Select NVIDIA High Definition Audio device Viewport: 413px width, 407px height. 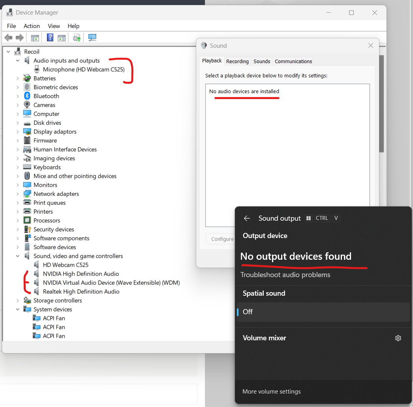pos(81,274)
